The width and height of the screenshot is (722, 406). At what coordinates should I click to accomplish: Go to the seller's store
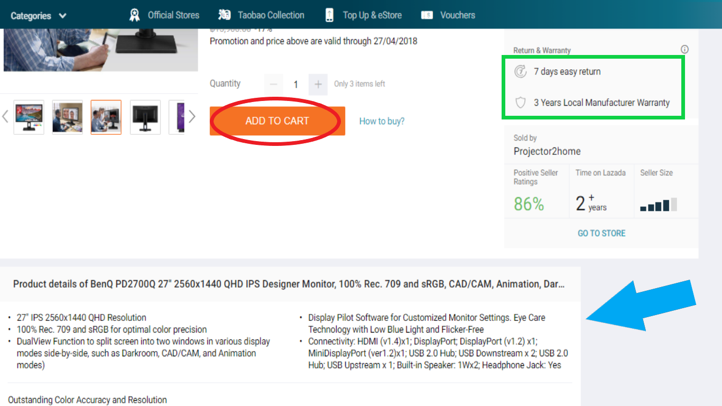[601, 233]
